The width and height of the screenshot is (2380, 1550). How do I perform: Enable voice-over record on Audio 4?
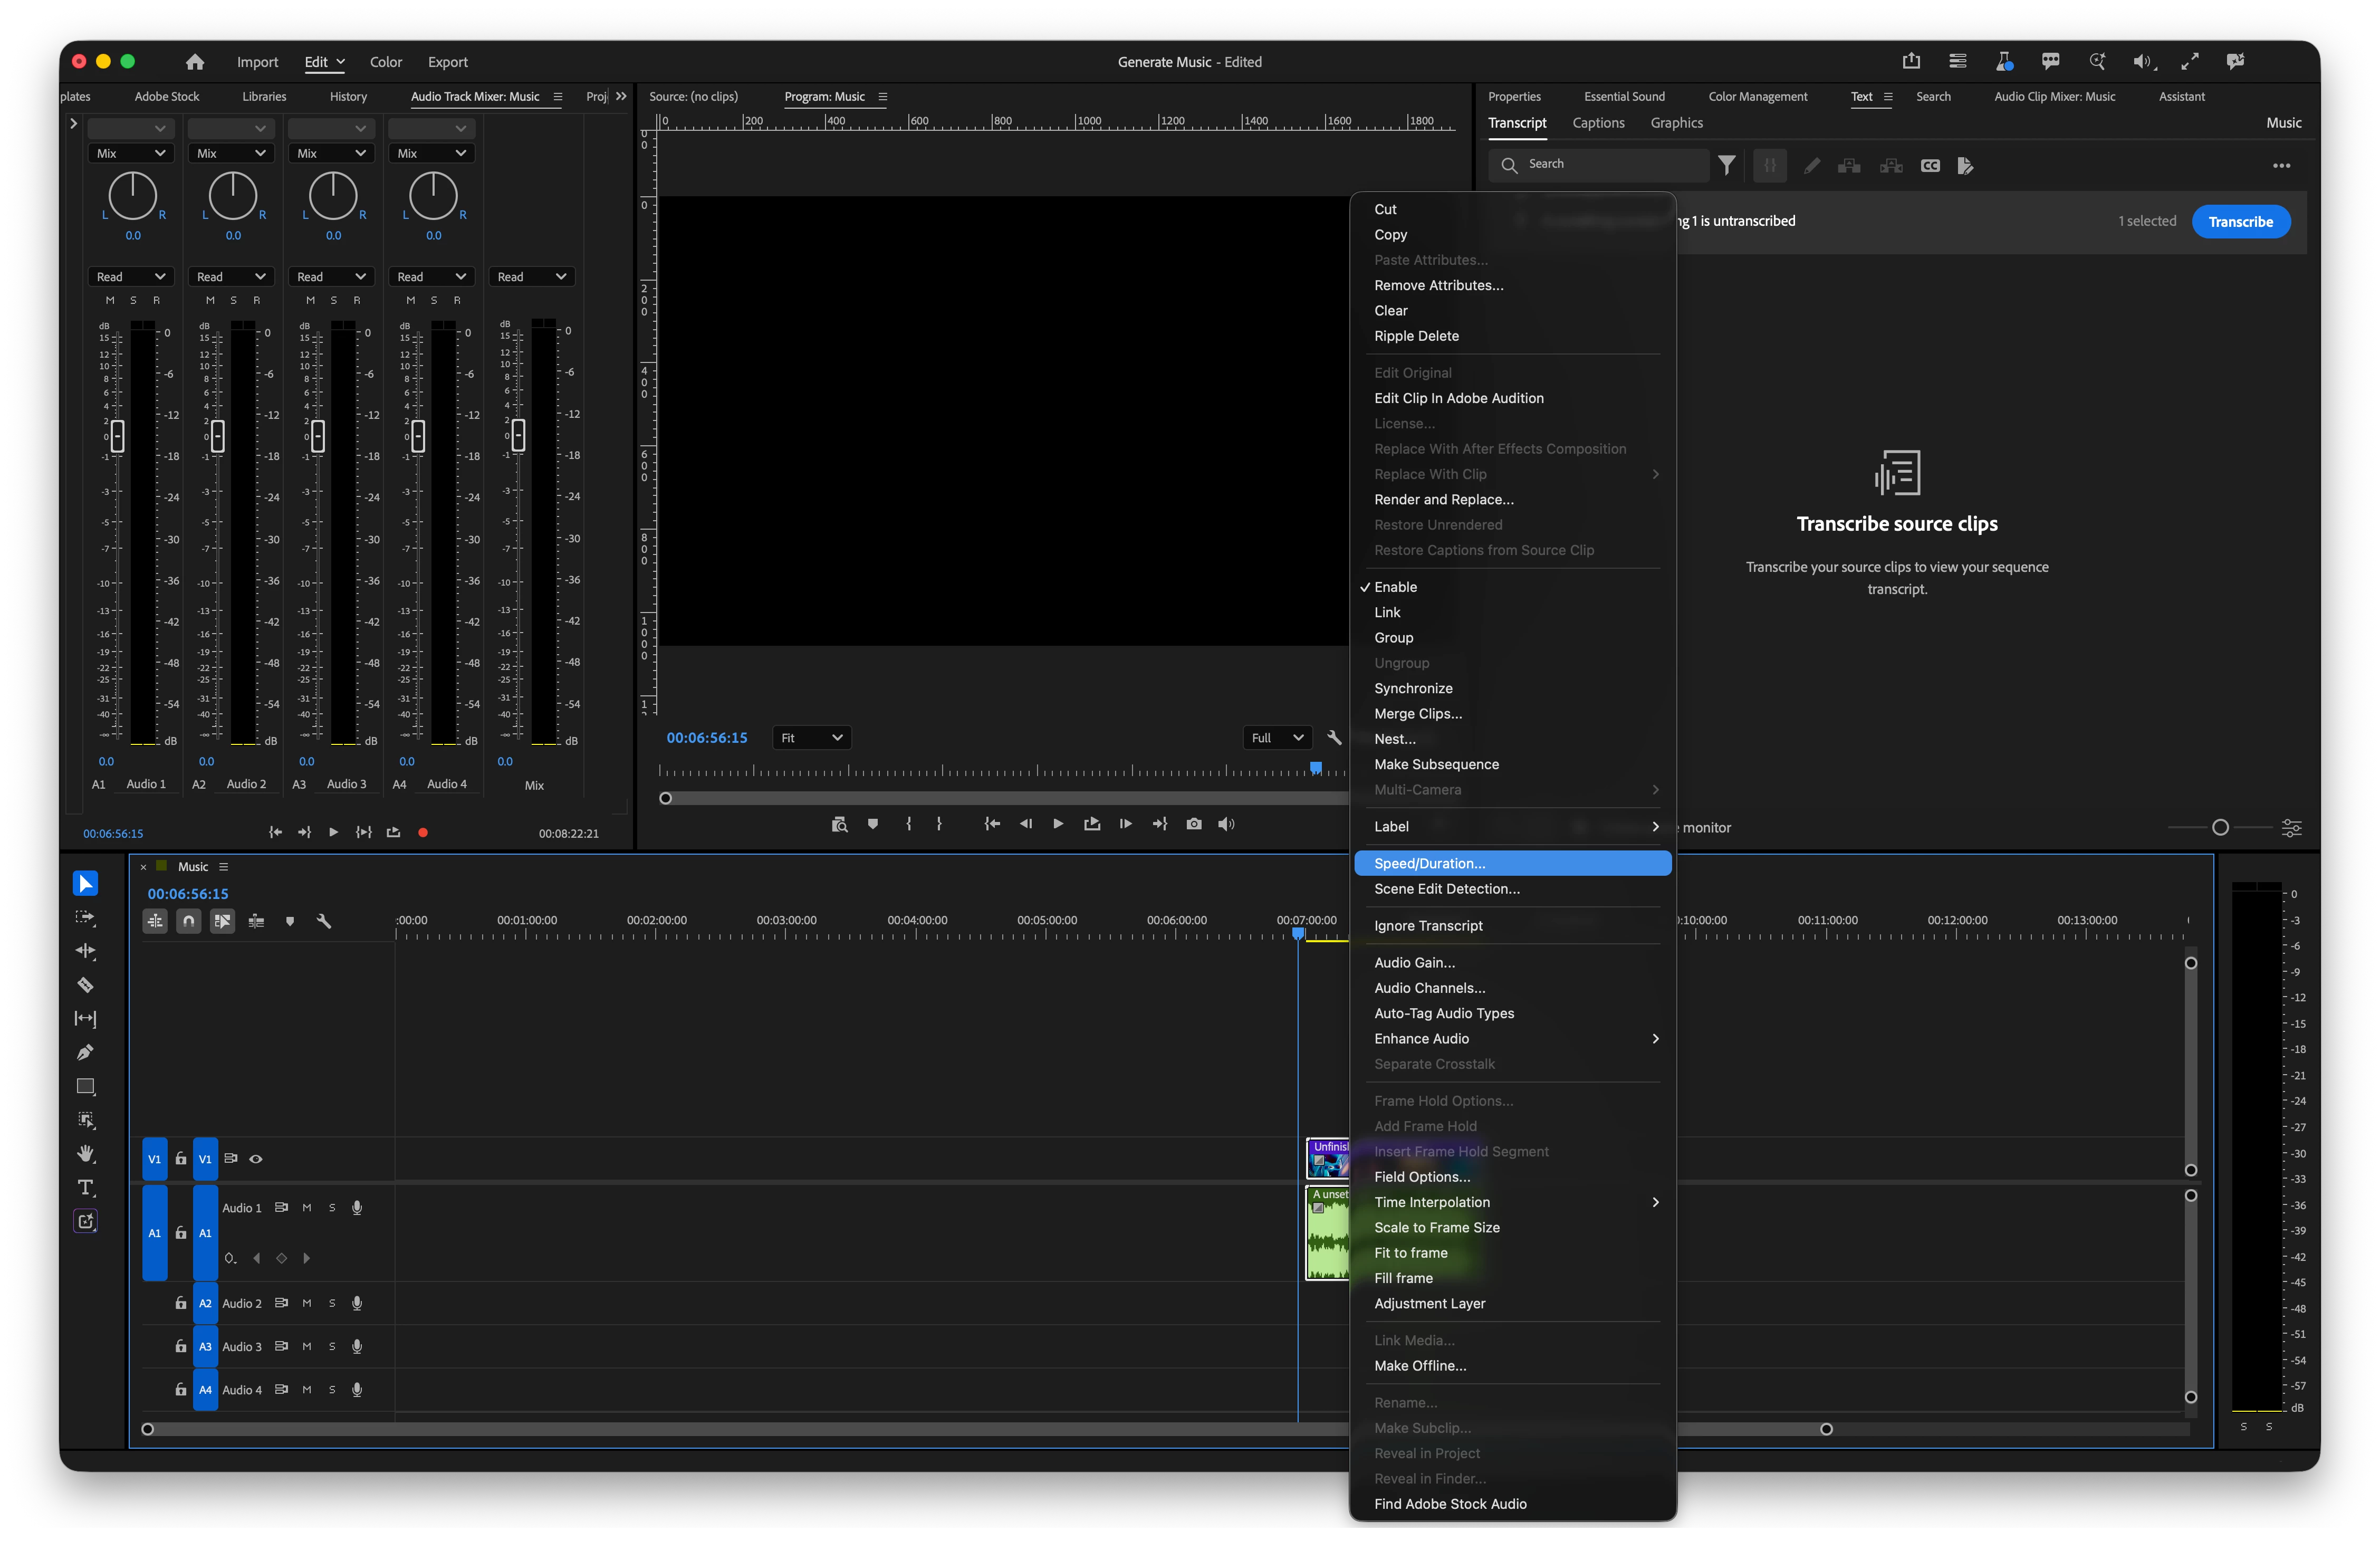click(x=357, y=1390)
